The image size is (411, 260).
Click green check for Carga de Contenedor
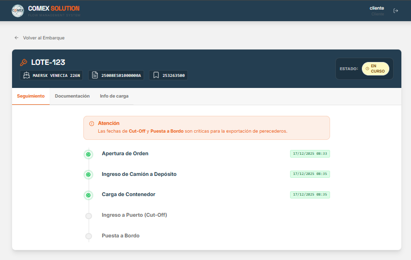(88, 195)
